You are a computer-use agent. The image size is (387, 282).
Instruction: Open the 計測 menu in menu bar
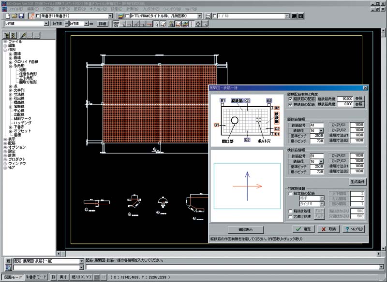pyautogui.click(x=131, y=9)
